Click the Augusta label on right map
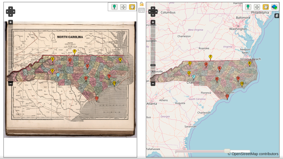Viewport: 283px width, 159px height. coord(180,103)
